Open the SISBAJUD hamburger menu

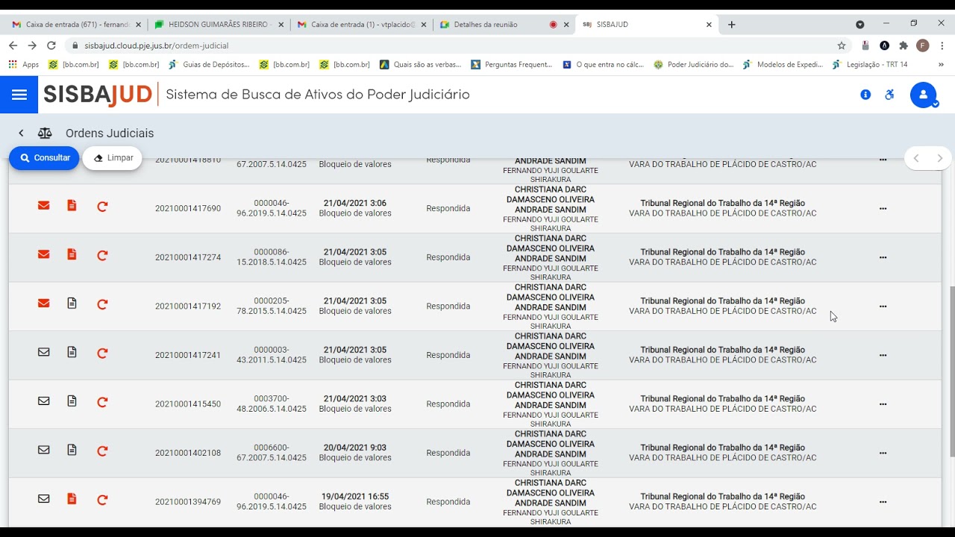pos(19,95)
